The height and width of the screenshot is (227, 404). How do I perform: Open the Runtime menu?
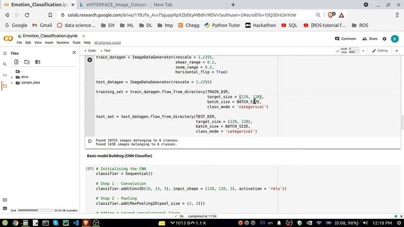[x=62, y=43]
